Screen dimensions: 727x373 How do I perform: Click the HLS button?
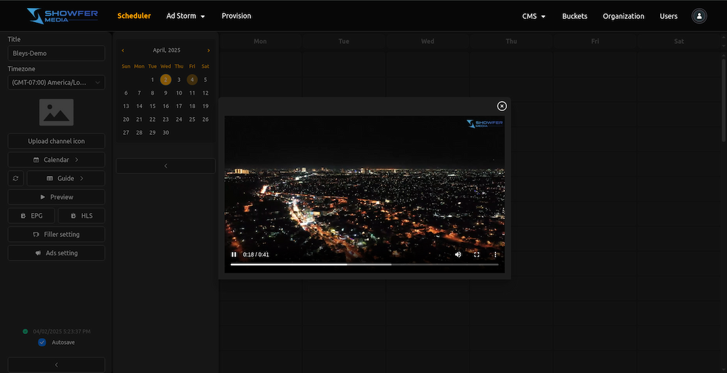click(x=81, y=216)
